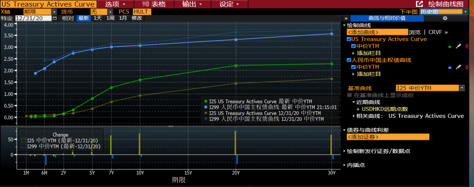Image resolution: width=474 pixels, height=187 pixels.
Task: Select the 1周 comparison period
Action: click(110, 18)
